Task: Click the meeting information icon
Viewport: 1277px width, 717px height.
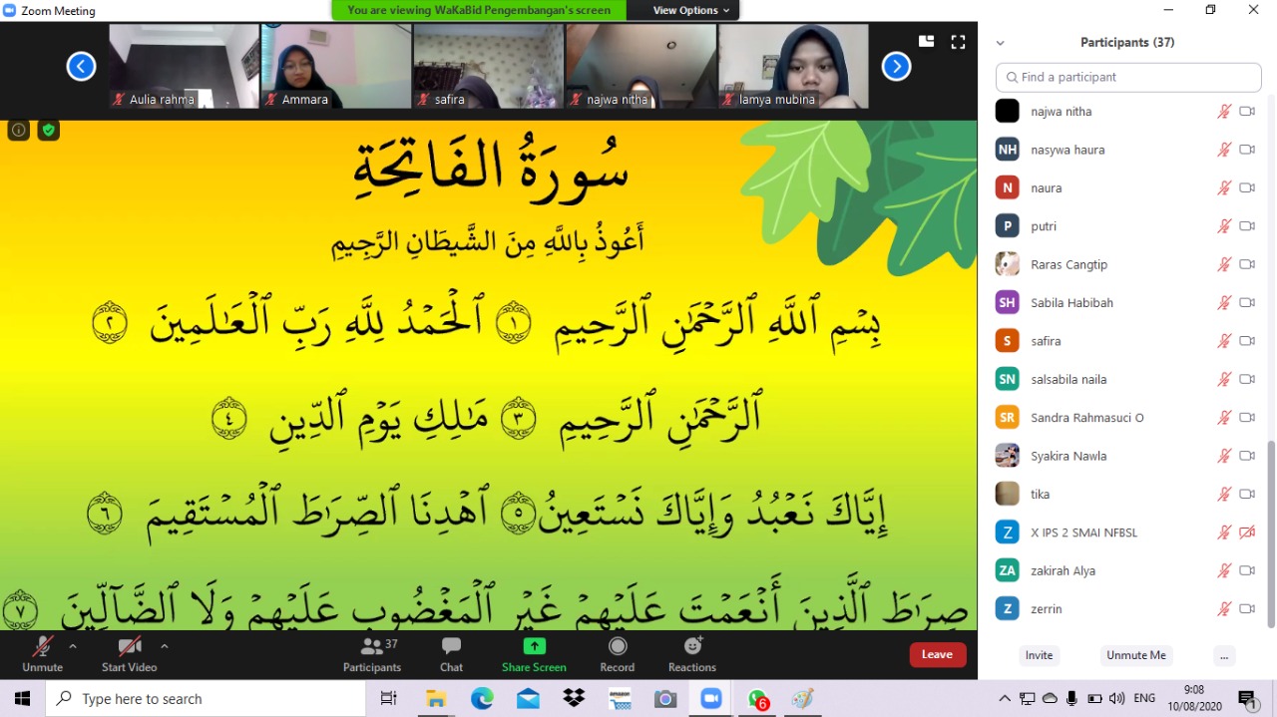Action: [x=18, y=130]
